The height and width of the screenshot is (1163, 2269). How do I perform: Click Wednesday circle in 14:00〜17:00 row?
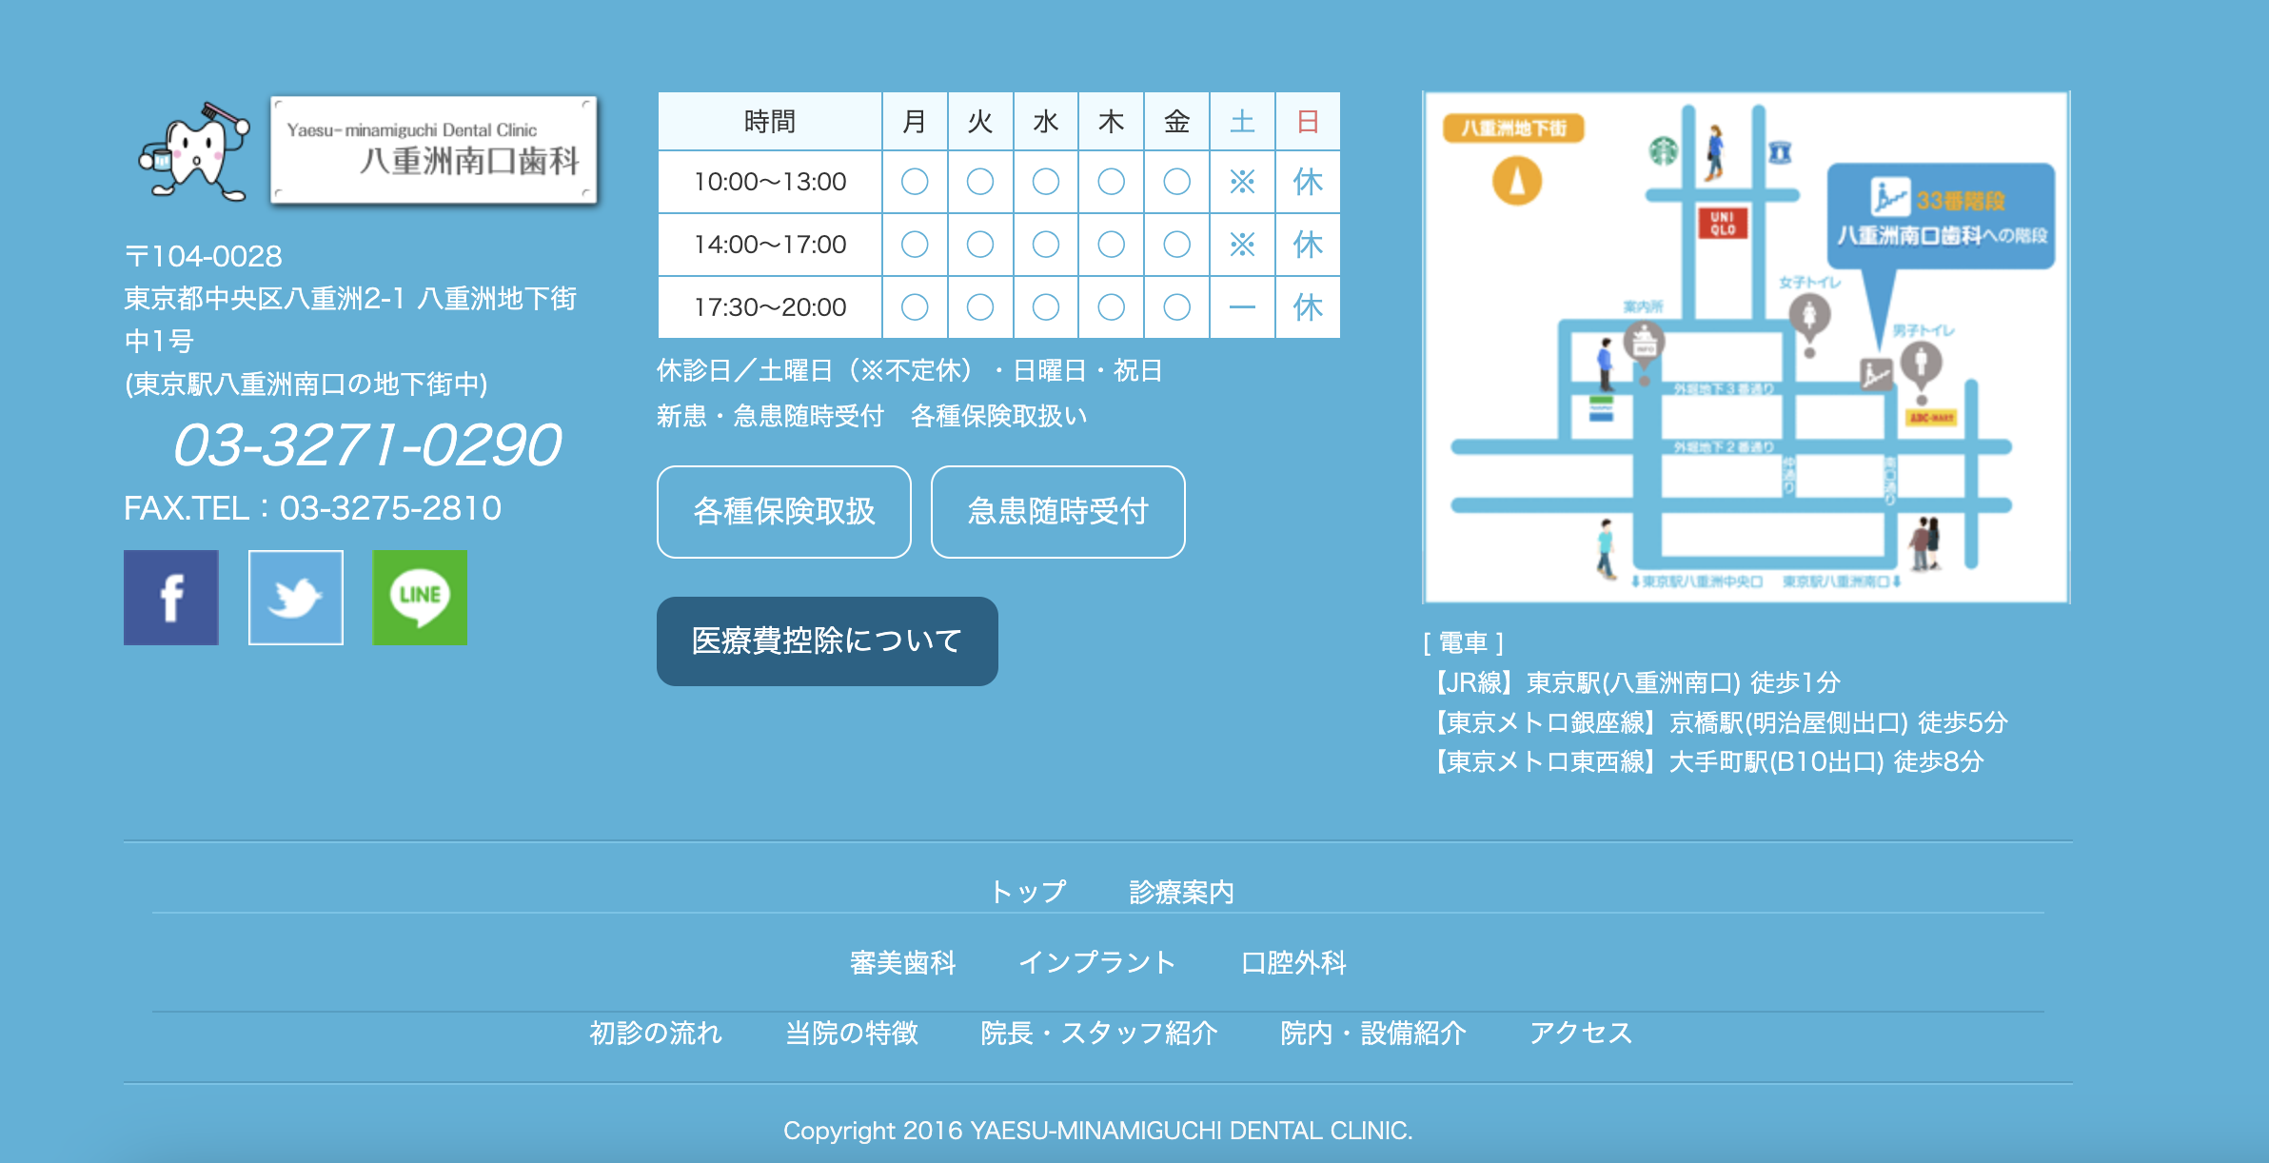(x=1046, y=245)
